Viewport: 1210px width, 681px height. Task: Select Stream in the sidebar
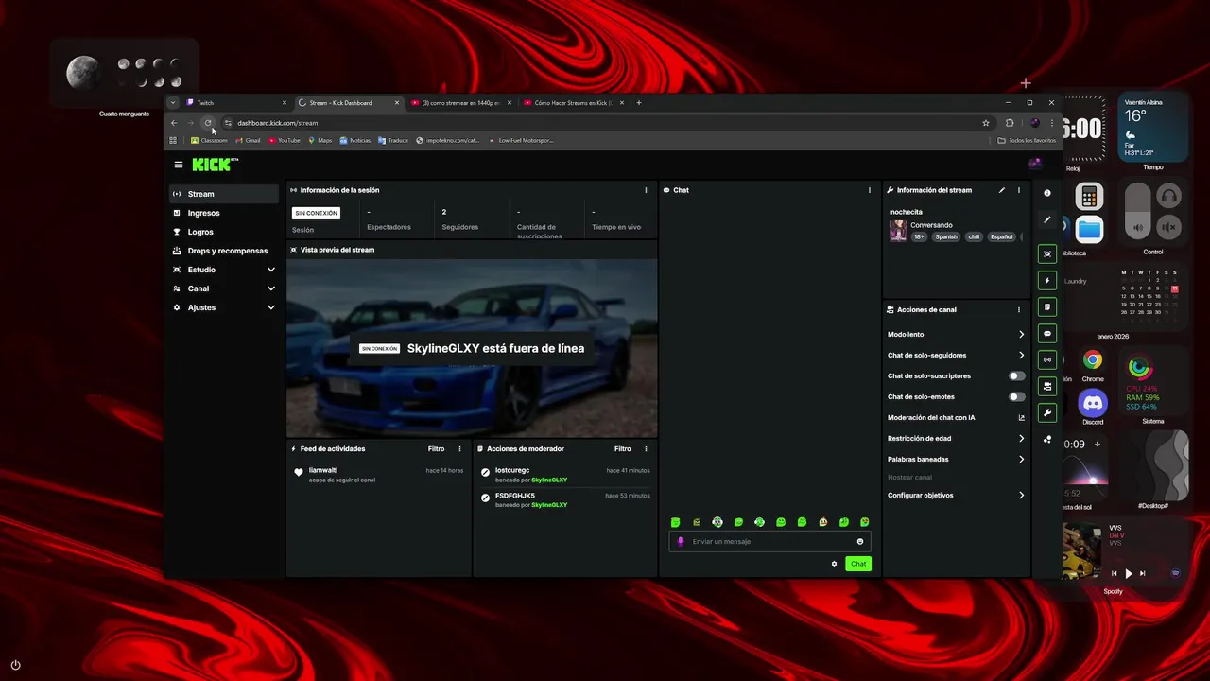tap(224, 194)
